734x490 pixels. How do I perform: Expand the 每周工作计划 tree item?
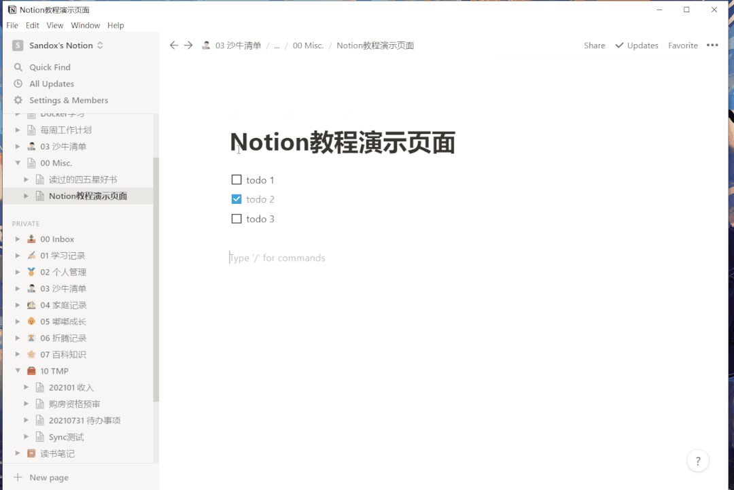(17, 130)
